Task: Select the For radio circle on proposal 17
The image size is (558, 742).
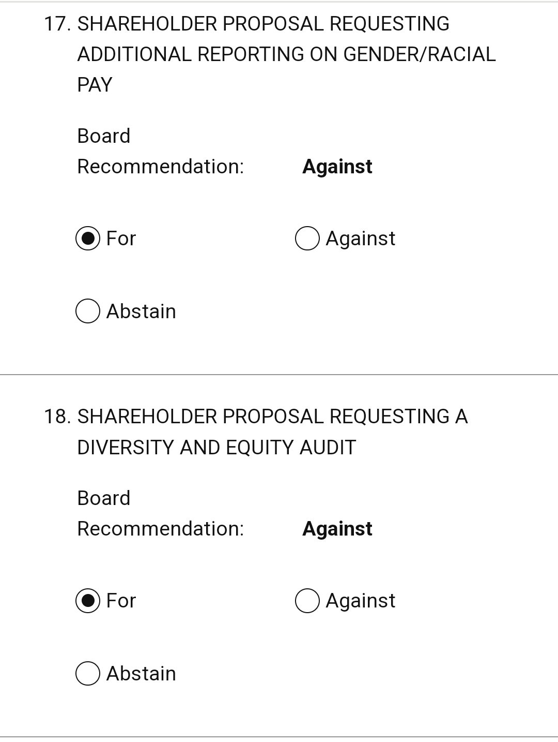Action: tap(88, 239)
